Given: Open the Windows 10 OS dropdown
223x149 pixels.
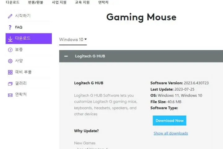Looking at the screenshot, I should click(73, 40).
